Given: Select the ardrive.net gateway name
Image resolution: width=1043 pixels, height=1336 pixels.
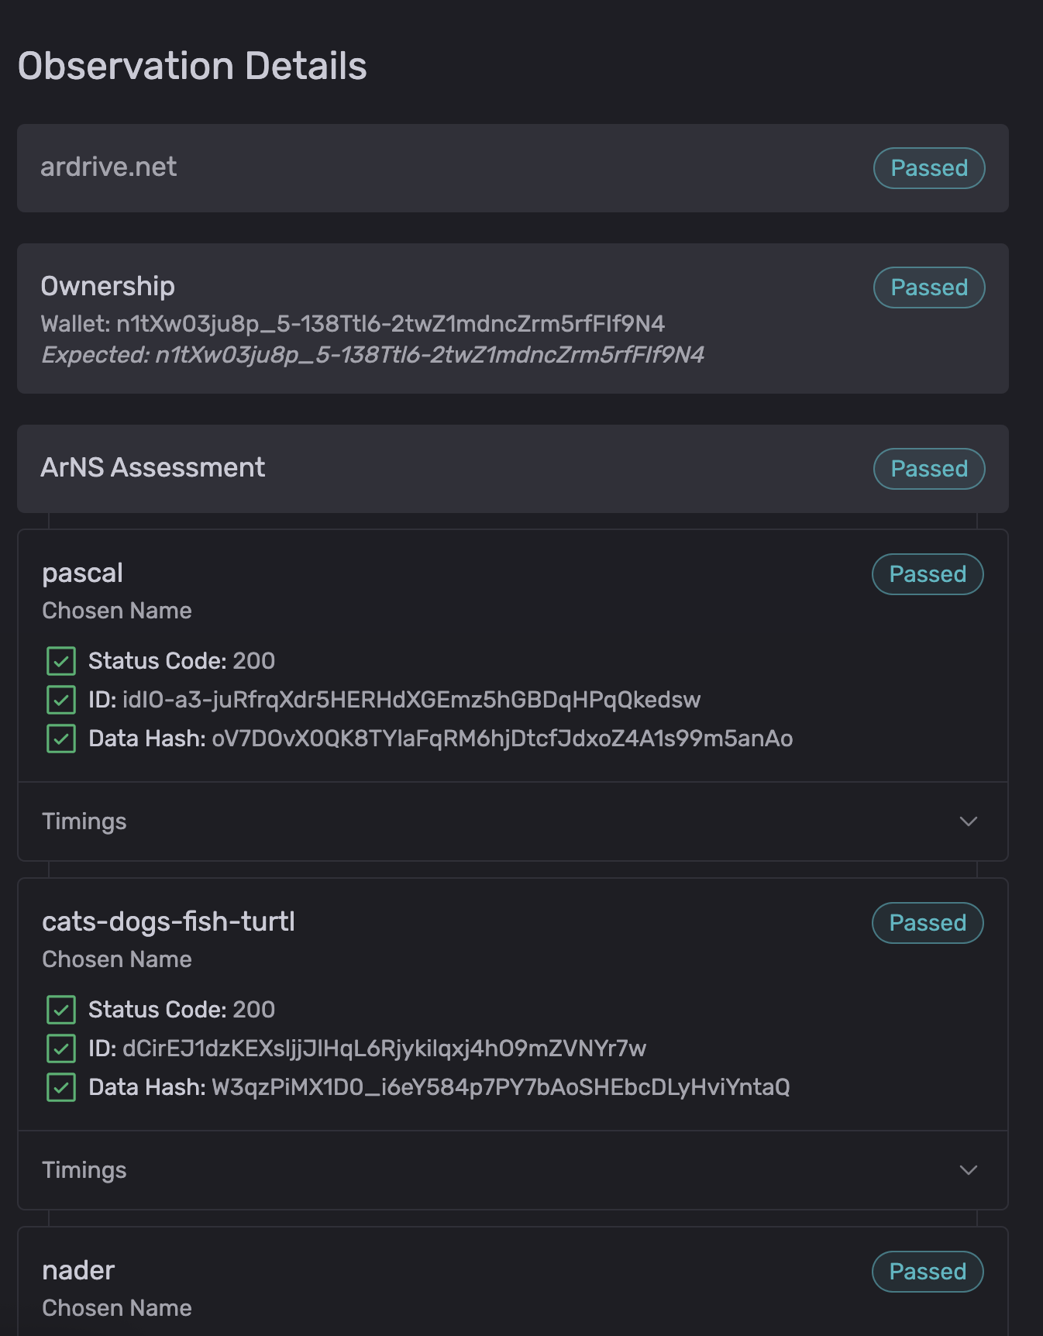Looking at the screenshot, I should 108,167.
